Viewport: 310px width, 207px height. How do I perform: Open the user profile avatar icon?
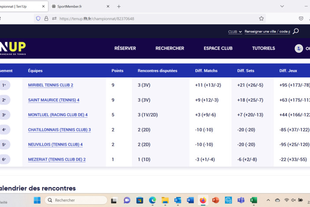pos(299,48)
